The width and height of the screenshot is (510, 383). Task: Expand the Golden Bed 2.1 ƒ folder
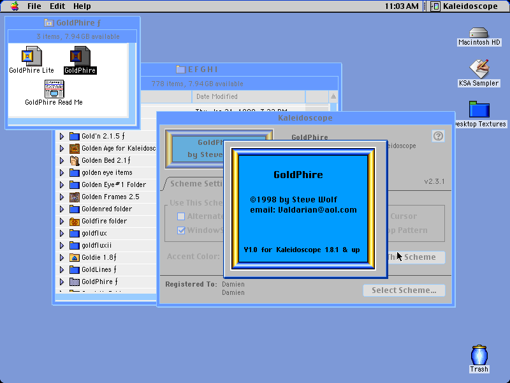tap(62, 161)
